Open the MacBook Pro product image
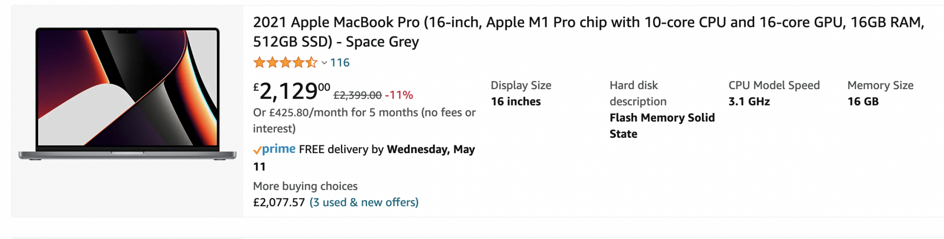The width and height of the screenshot is (944, 239). tap(127, 94)
